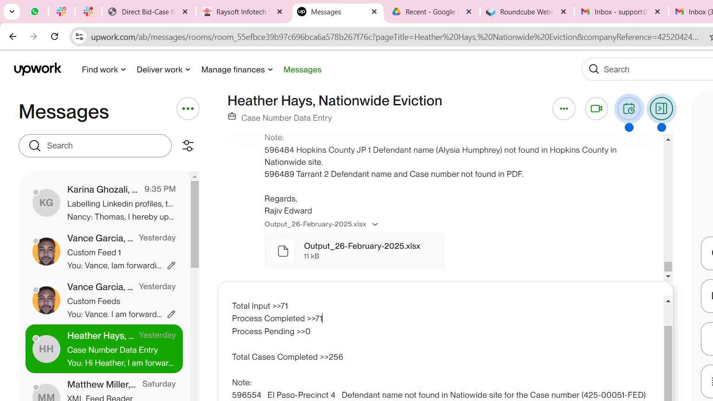Select Heather Hays conversation
The height and width of the screenshot is (401, 713).
tap(104, 349)
